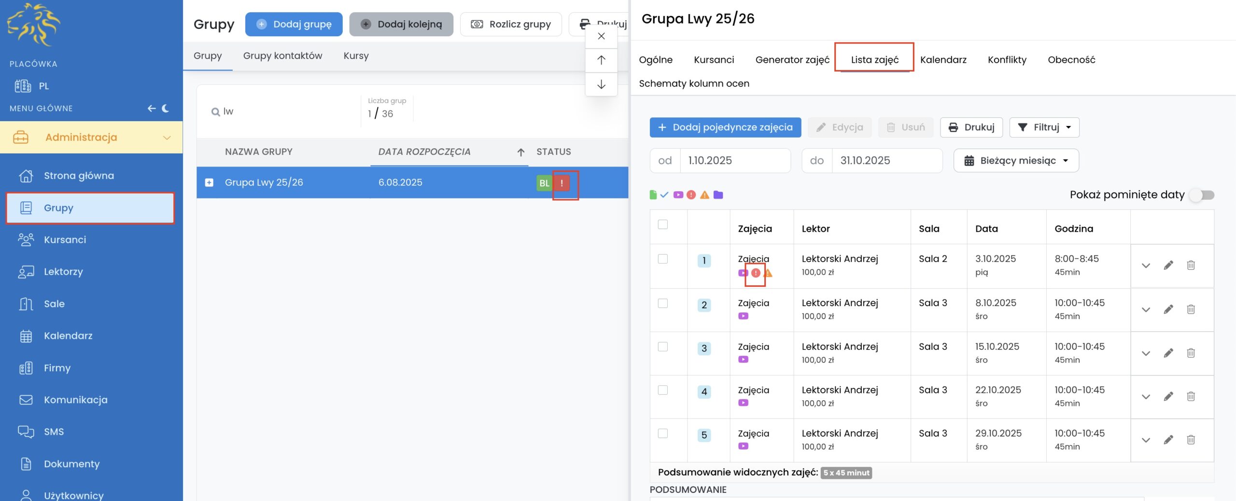Click the purple video icon in lesson 2
The width and height of the screenshot is (1236, 501).
[743, 316]
